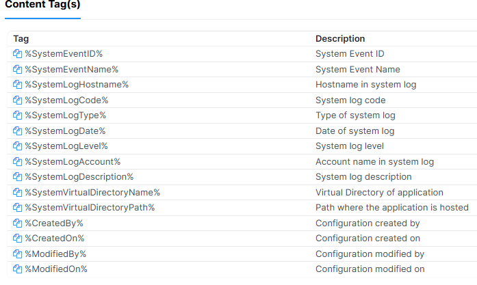Click the Tag column header
The image size is (477, 285).
click(x=21, y=39)
